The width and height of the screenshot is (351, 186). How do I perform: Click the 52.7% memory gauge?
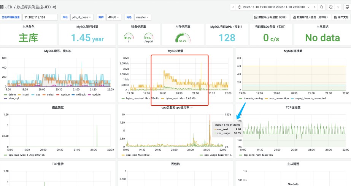(183, 38)
